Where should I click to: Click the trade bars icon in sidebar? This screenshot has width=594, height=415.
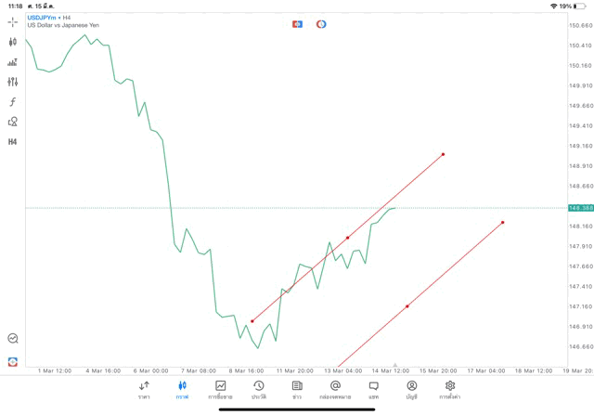(13, 62)
